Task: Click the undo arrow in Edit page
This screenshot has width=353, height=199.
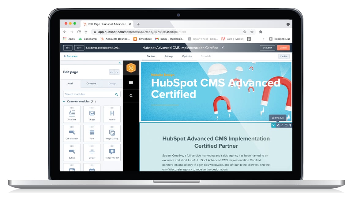Action: coord(112,72)
